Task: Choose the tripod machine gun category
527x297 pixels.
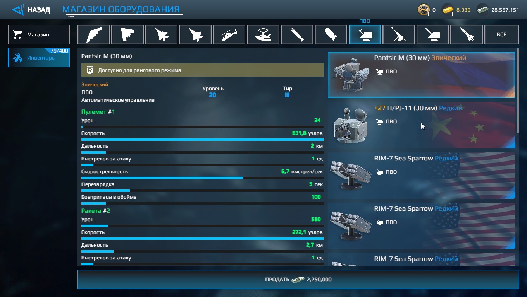Action: [x=399, y=34]
